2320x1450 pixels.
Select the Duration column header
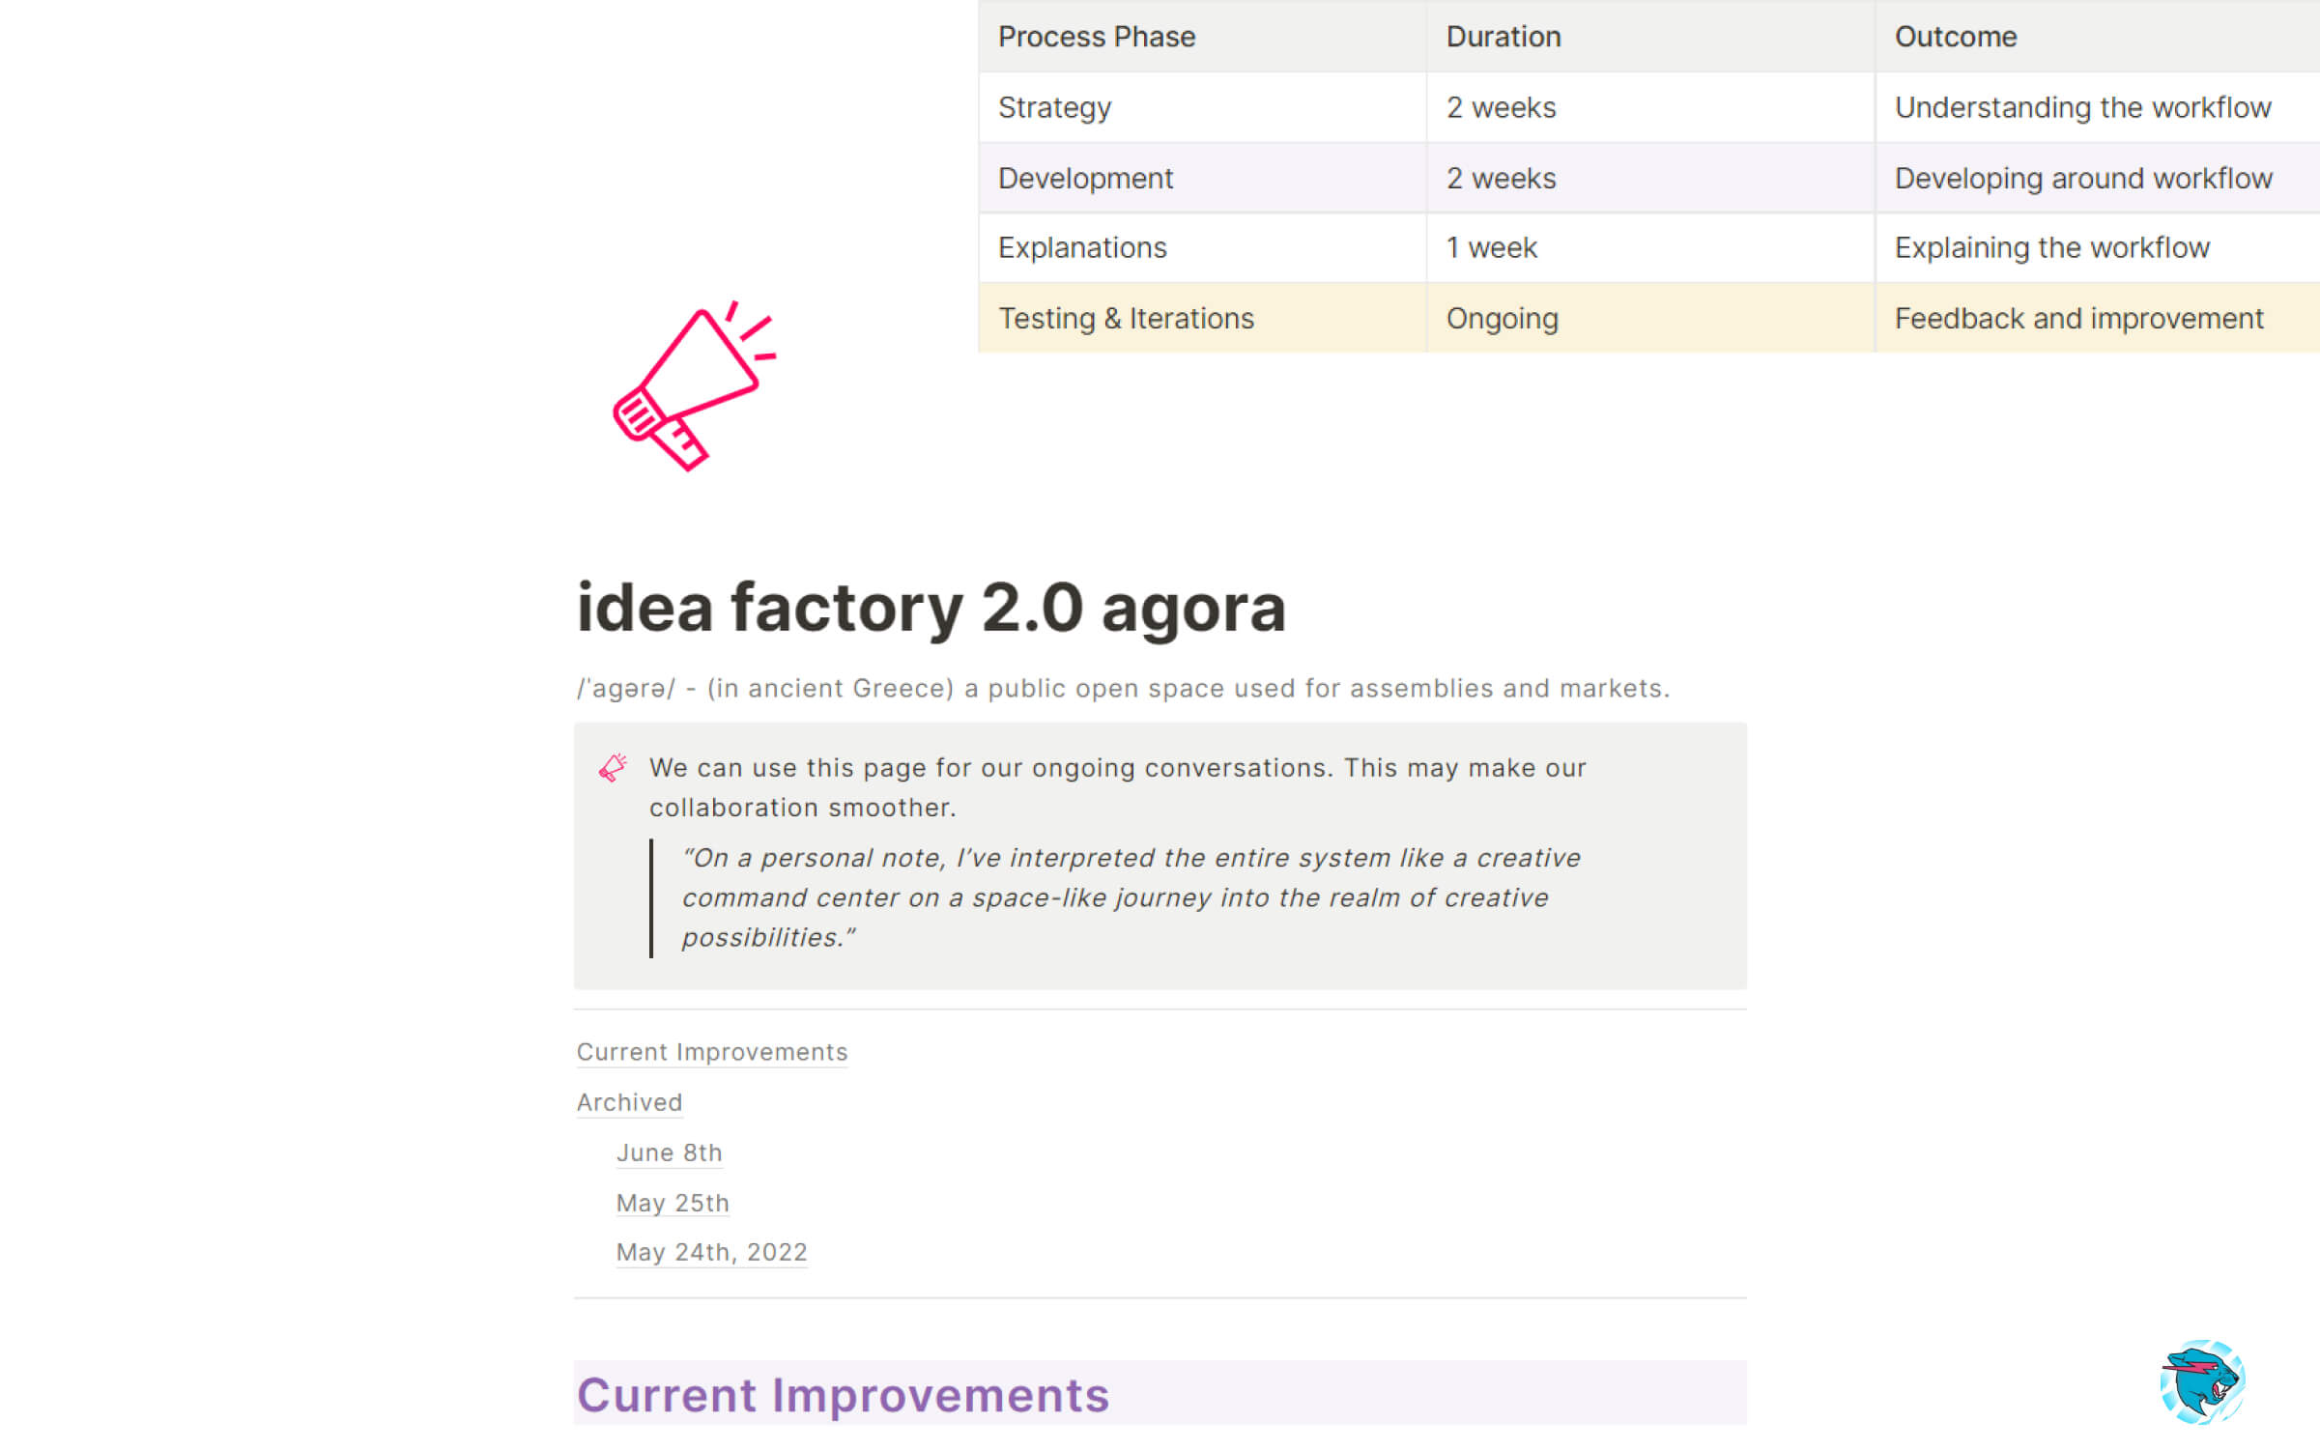tap(1504, 37)
